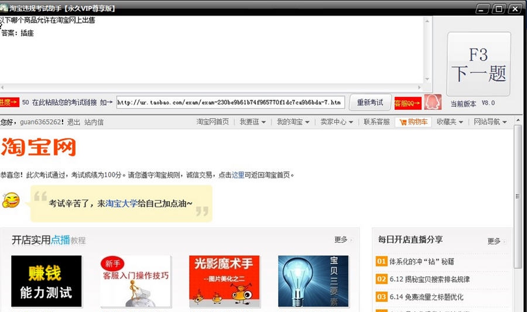
Task: Click the 这里 link to return home
Action: point(238,175)
